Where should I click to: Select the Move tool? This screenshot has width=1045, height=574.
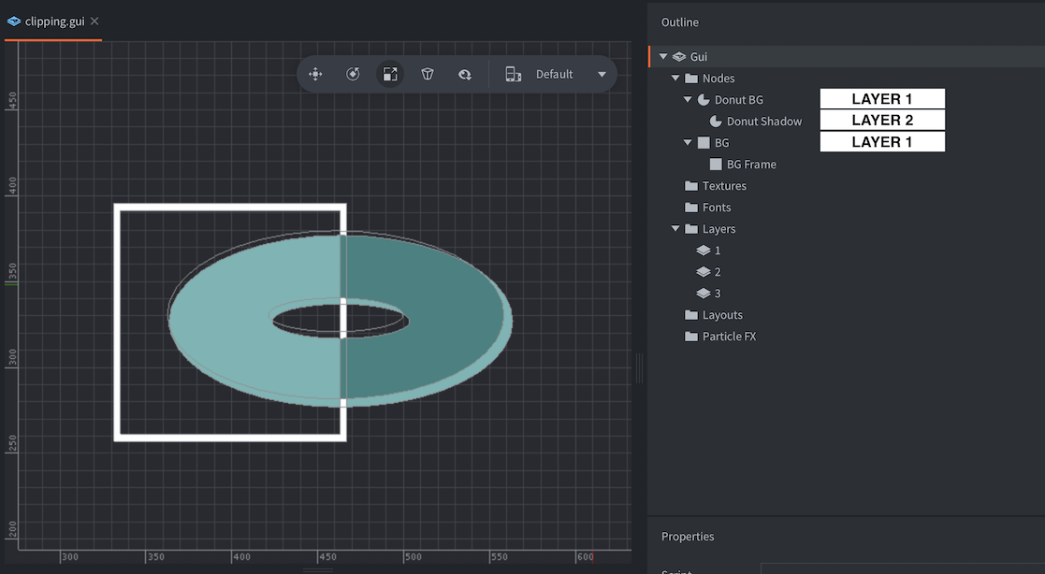pyautogui.click(x=315, y=73)
